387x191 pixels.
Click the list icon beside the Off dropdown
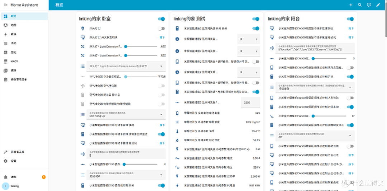[x=272, y=136]
